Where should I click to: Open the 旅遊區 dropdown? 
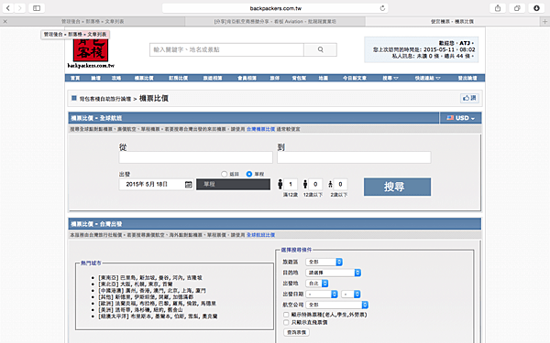point(324,262)
